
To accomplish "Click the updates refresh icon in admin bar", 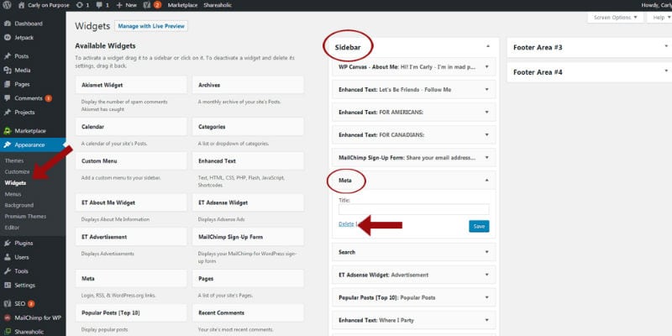I will (80, 5).
